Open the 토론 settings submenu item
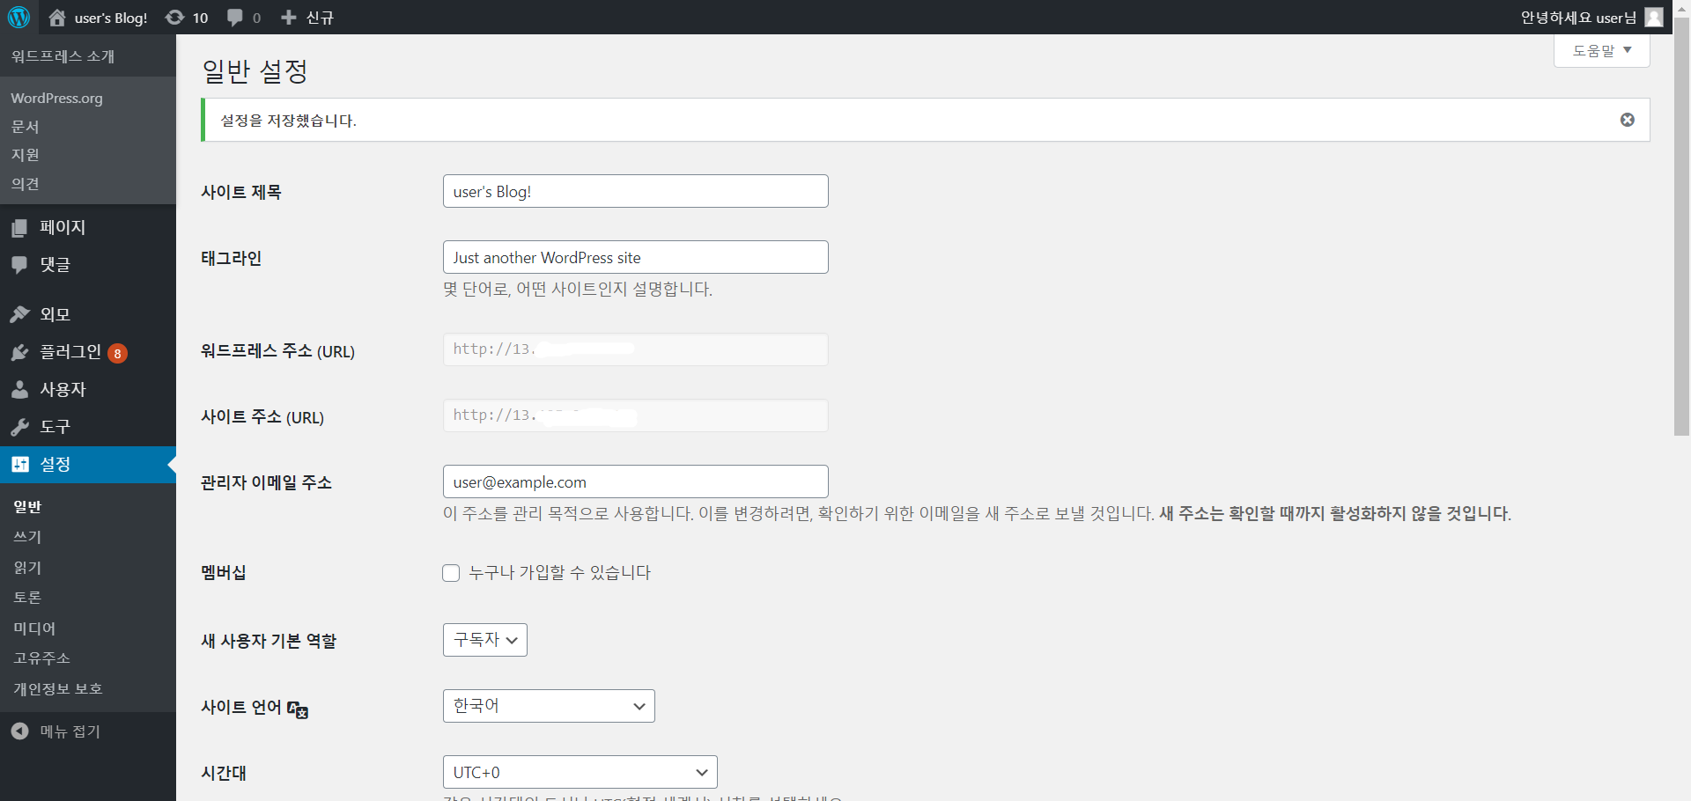 (27, 598)
